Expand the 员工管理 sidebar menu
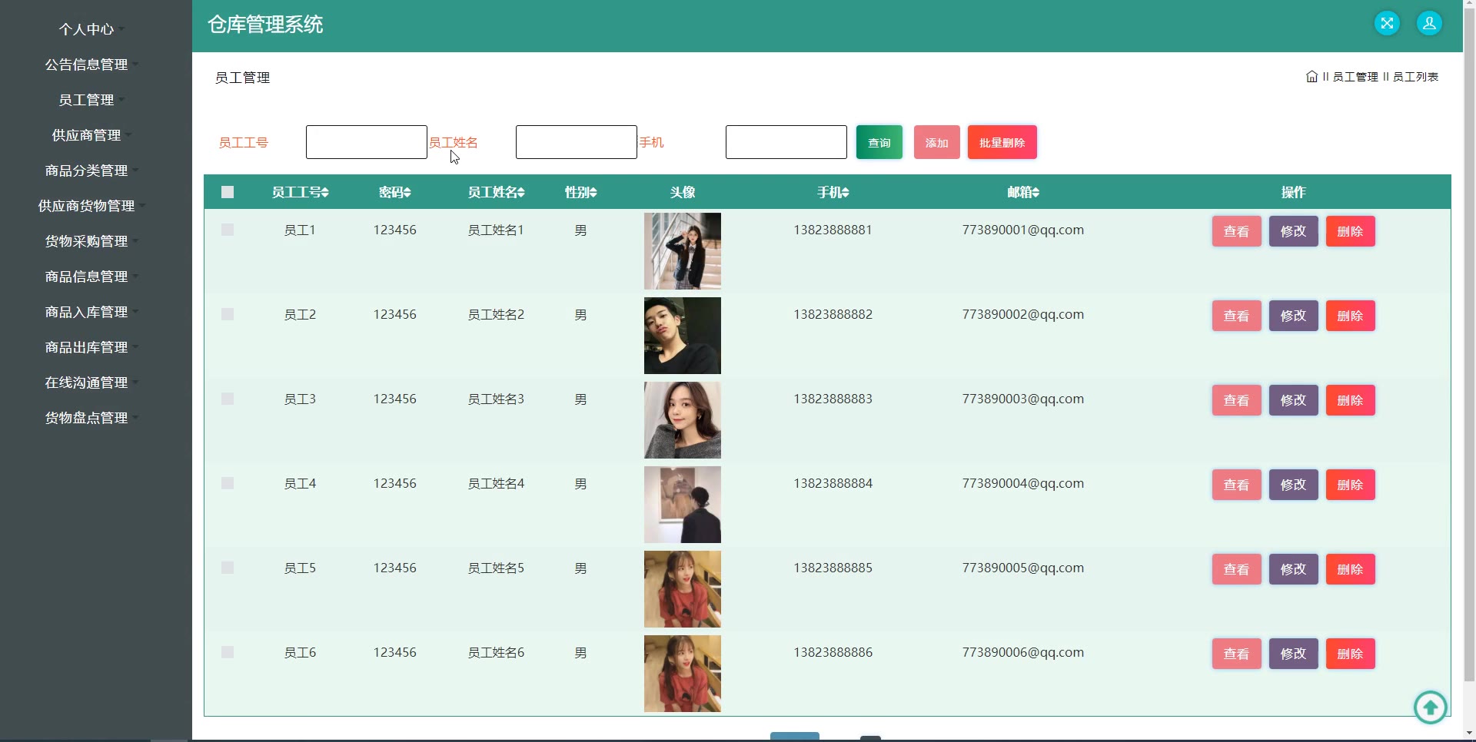The image size is (1476, 742). [87, 100]
